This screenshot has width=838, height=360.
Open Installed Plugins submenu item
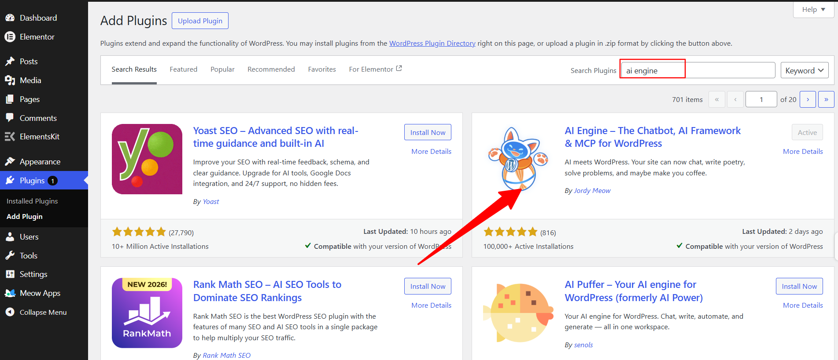point(32,201)
